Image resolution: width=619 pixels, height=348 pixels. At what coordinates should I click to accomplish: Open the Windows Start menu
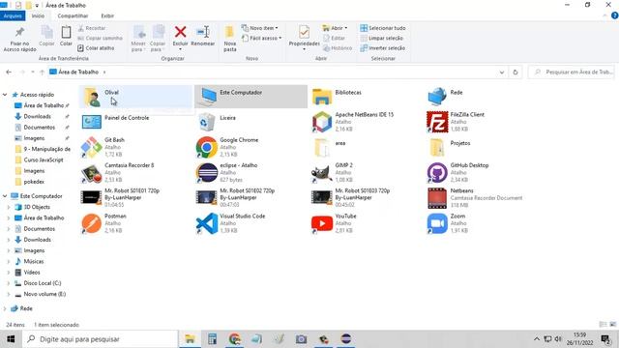coord(11,339)
